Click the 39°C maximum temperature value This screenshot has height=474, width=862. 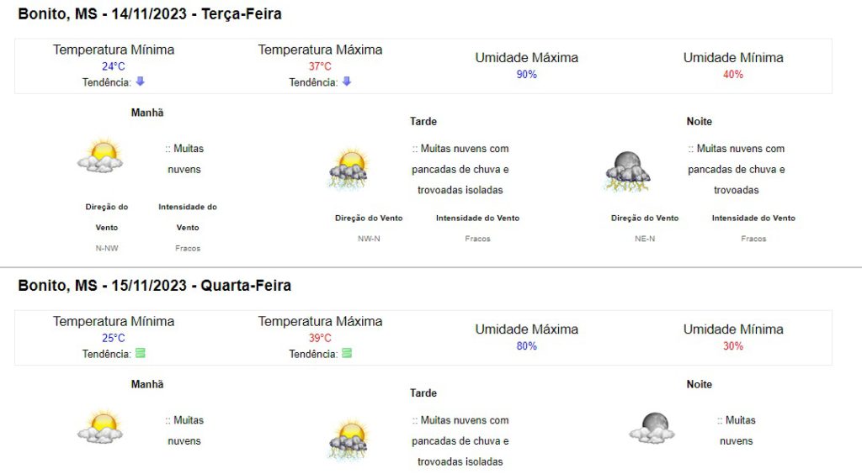[x=320, y=337]
